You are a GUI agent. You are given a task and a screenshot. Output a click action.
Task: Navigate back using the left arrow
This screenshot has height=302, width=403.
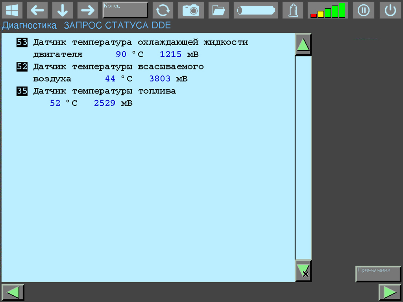click(37, 10)
